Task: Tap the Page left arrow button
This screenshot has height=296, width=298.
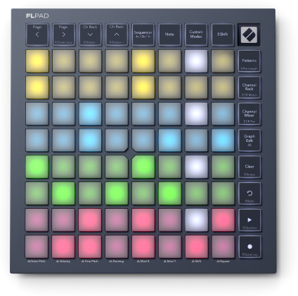Action: pyautogui.click(x=37, y=34)
